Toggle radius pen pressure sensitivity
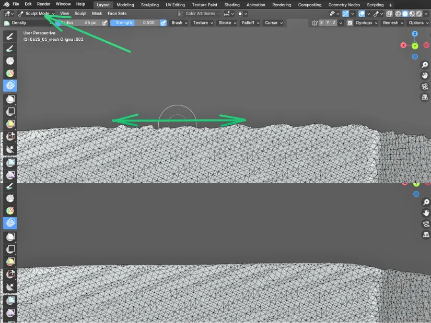 coord(104,23)
